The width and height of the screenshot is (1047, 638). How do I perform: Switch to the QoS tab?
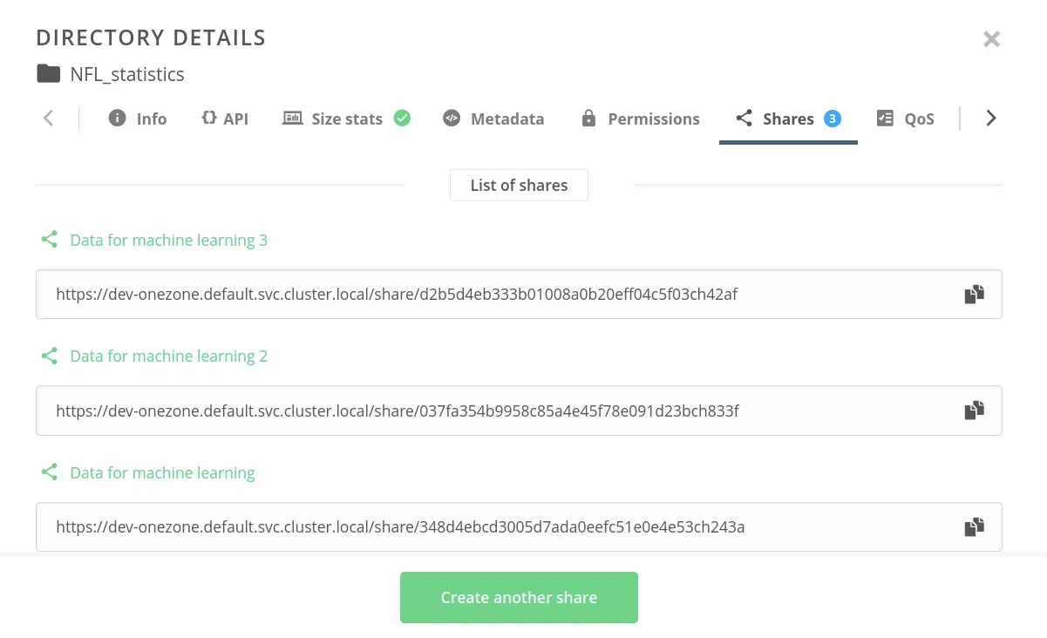pos(905,119)
